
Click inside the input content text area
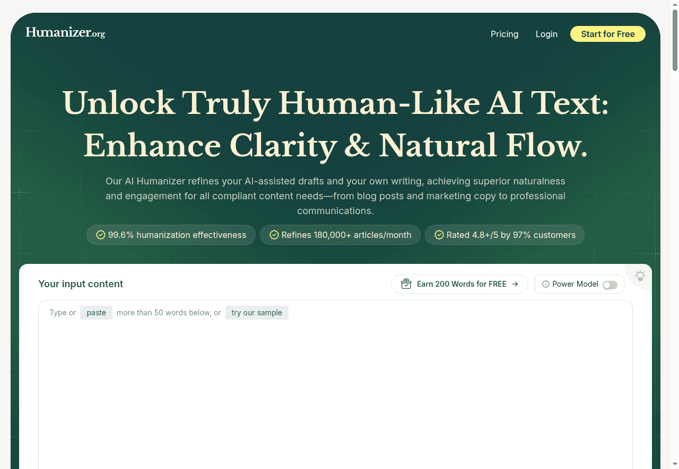click(x=335, y=382)
